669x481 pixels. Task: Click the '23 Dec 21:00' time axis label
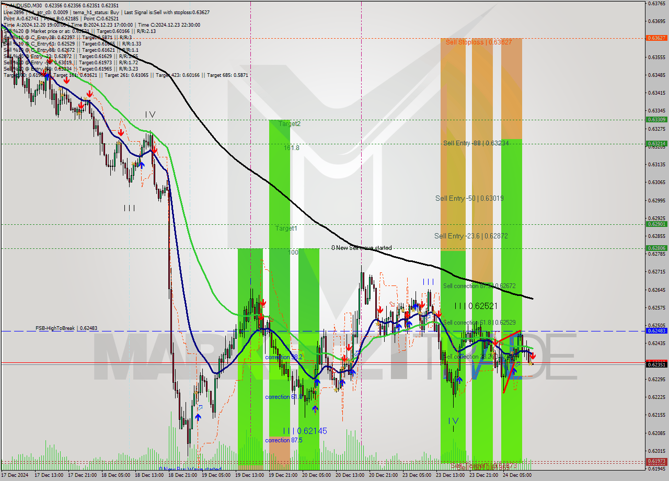point(484,476)
